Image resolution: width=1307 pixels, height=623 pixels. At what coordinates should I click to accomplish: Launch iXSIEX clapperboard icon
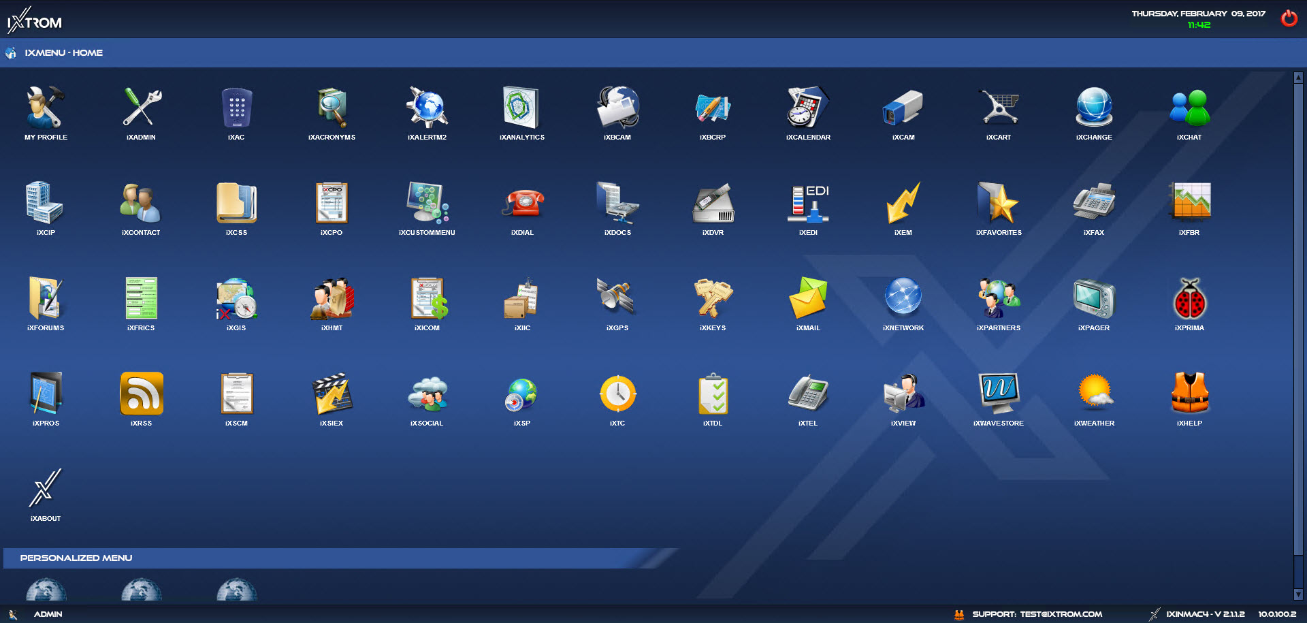point(332,394)
